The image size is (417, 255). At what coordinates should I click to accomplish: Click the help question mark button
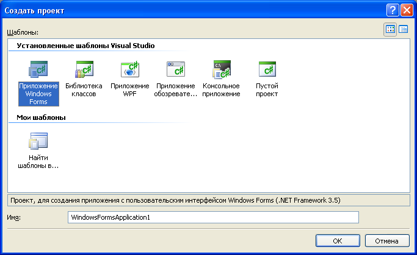point(393,10)
